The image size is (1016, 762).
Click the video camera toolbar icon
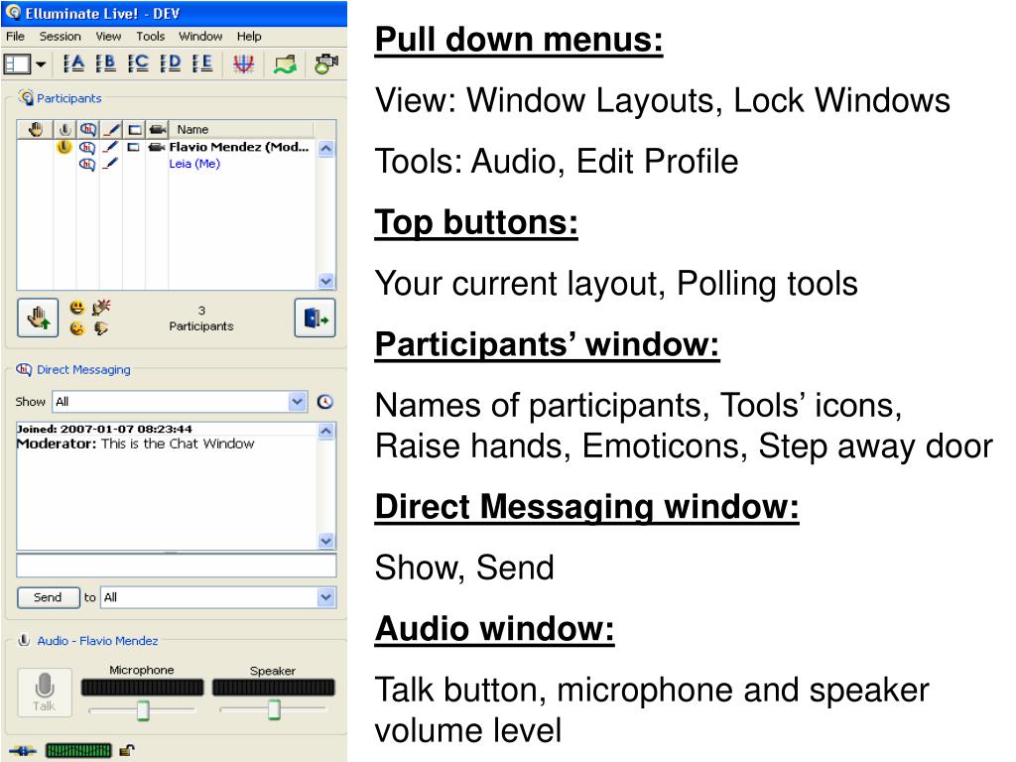(325, 63)
